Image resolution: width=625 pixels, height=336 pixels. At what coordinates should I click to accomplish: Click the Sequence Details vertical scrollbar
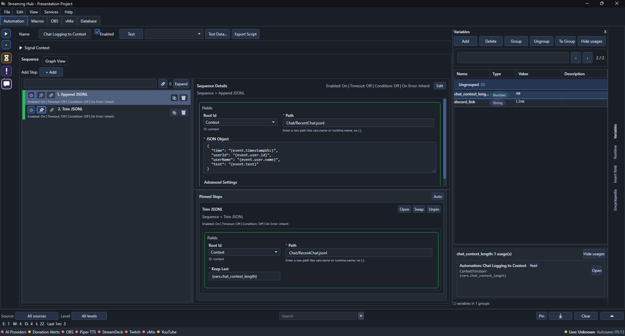pyautogui.click(x=445, y=139)
